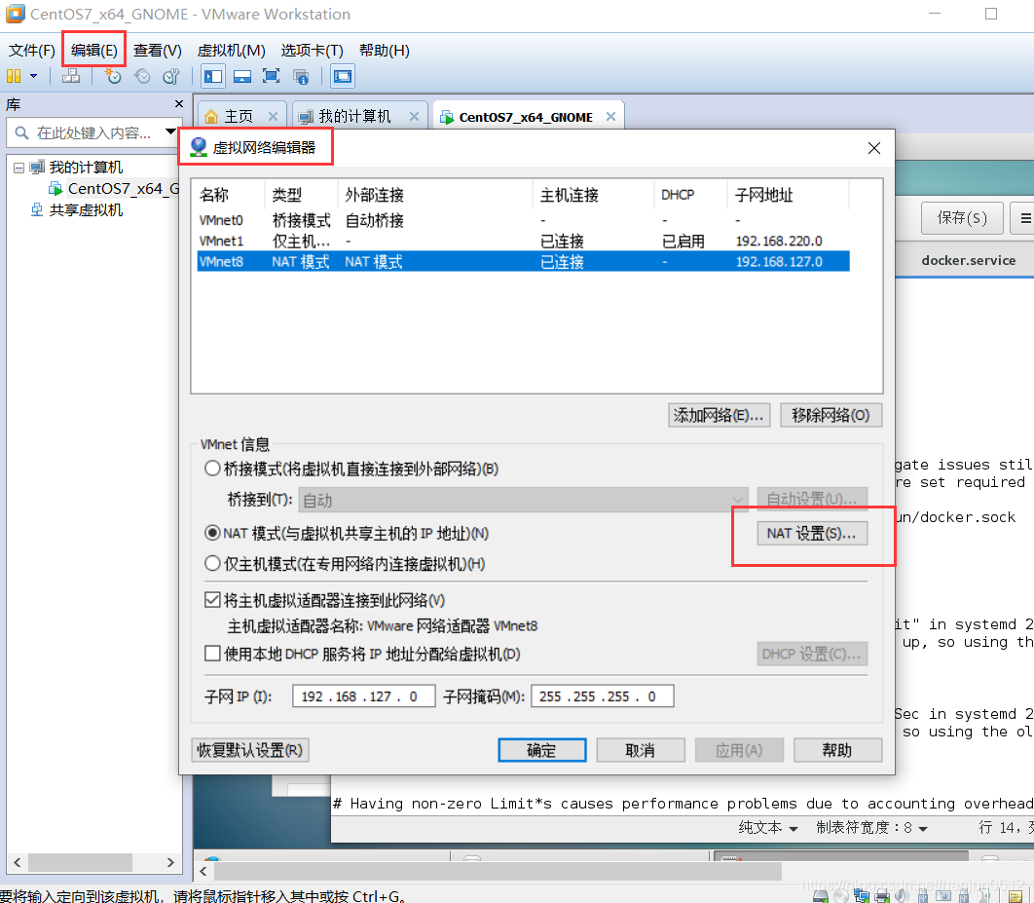Image resolution: width=1034 pixels, height=903 pixels.
Task: Click the 移除网络(O) button
Action: [831, 416]
